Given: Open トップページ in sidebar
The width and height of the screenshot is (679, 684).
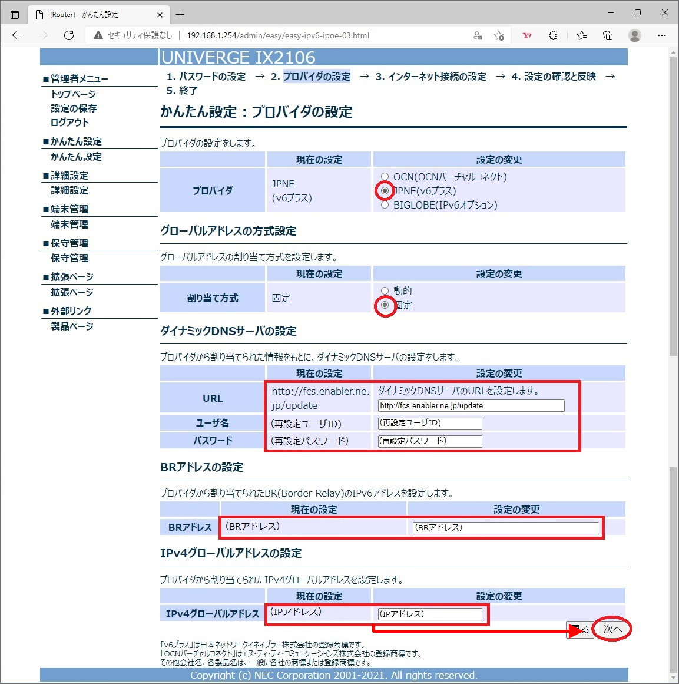Looking at the screenshot, I should point(73,94).
